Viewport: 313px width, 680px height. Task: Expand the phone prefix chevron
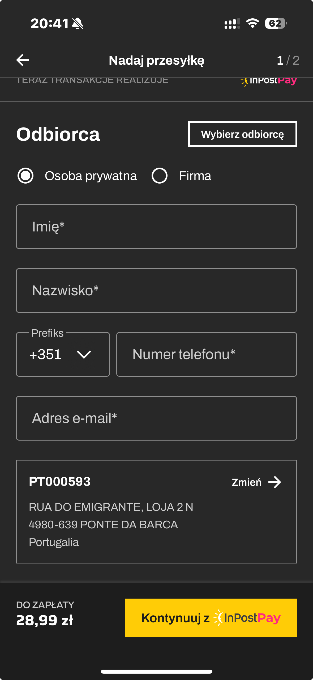(x=84, y=354)
